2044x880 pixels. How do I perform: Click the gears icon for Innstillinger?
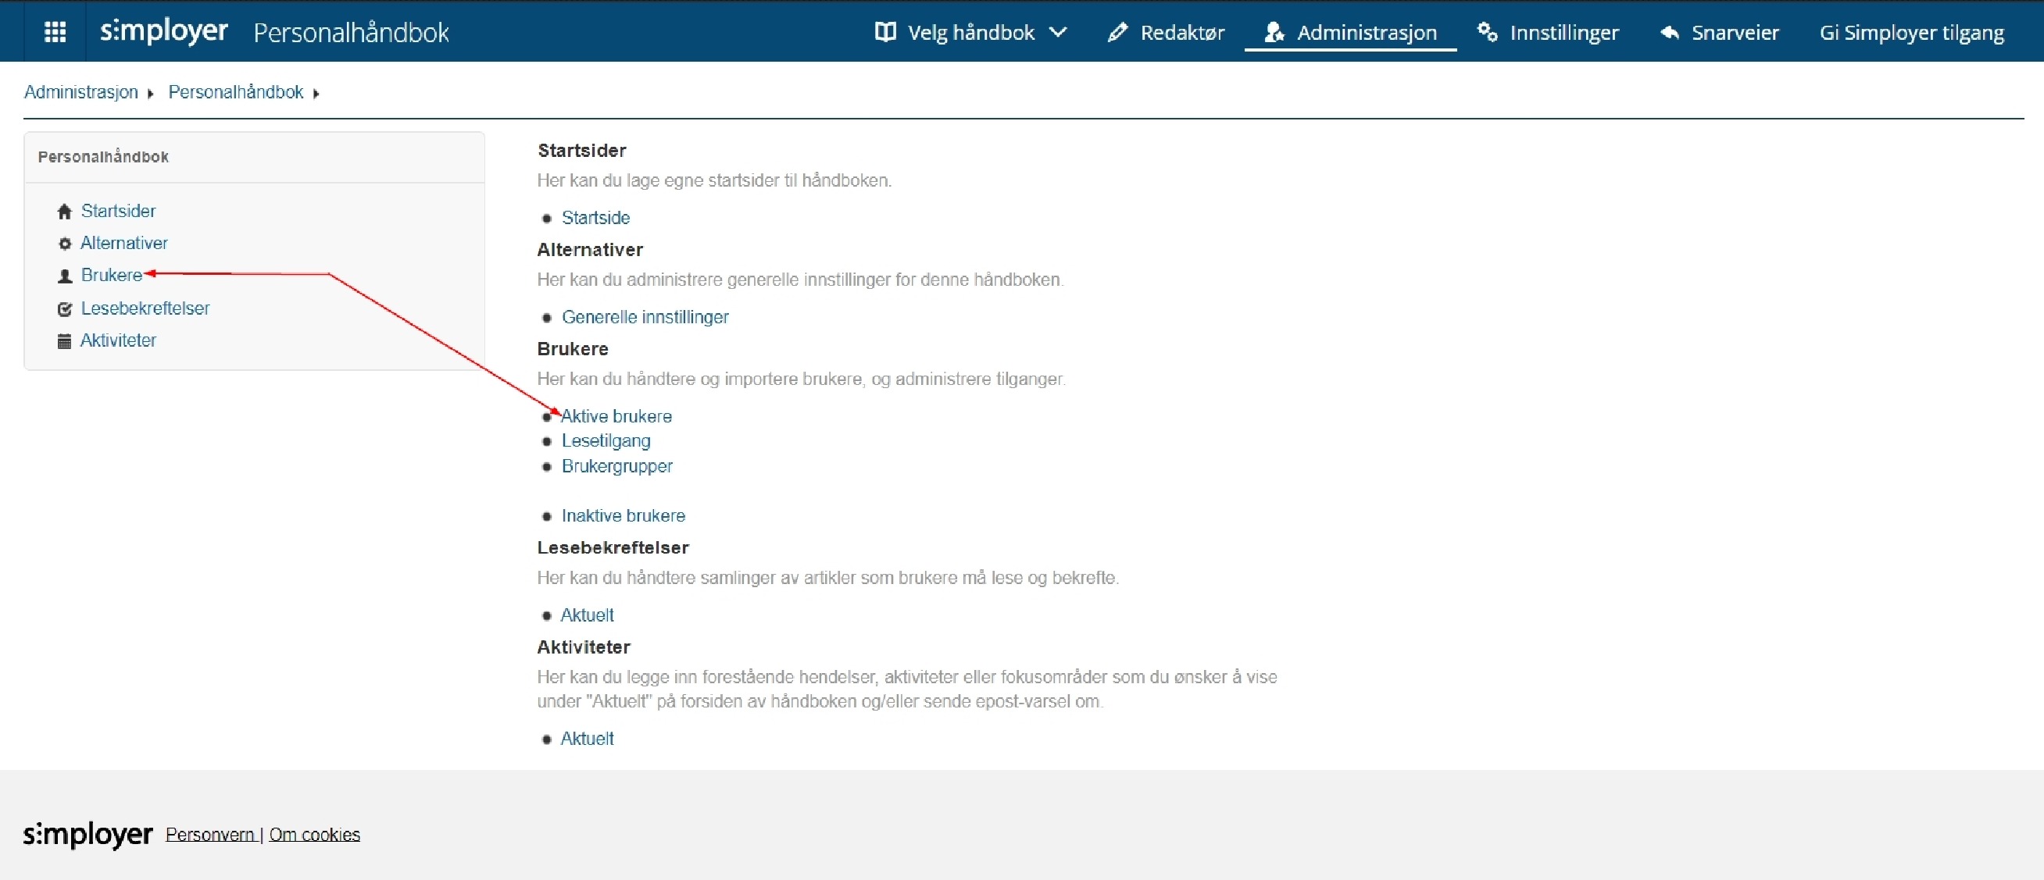pyautogui.click(x=1487, y=33)
